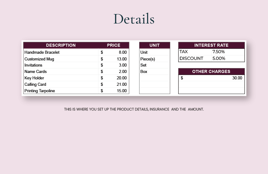The width and height of the screenshot is (268, 174).
Task: Select the UNIT table header
Action: point(154,45)
